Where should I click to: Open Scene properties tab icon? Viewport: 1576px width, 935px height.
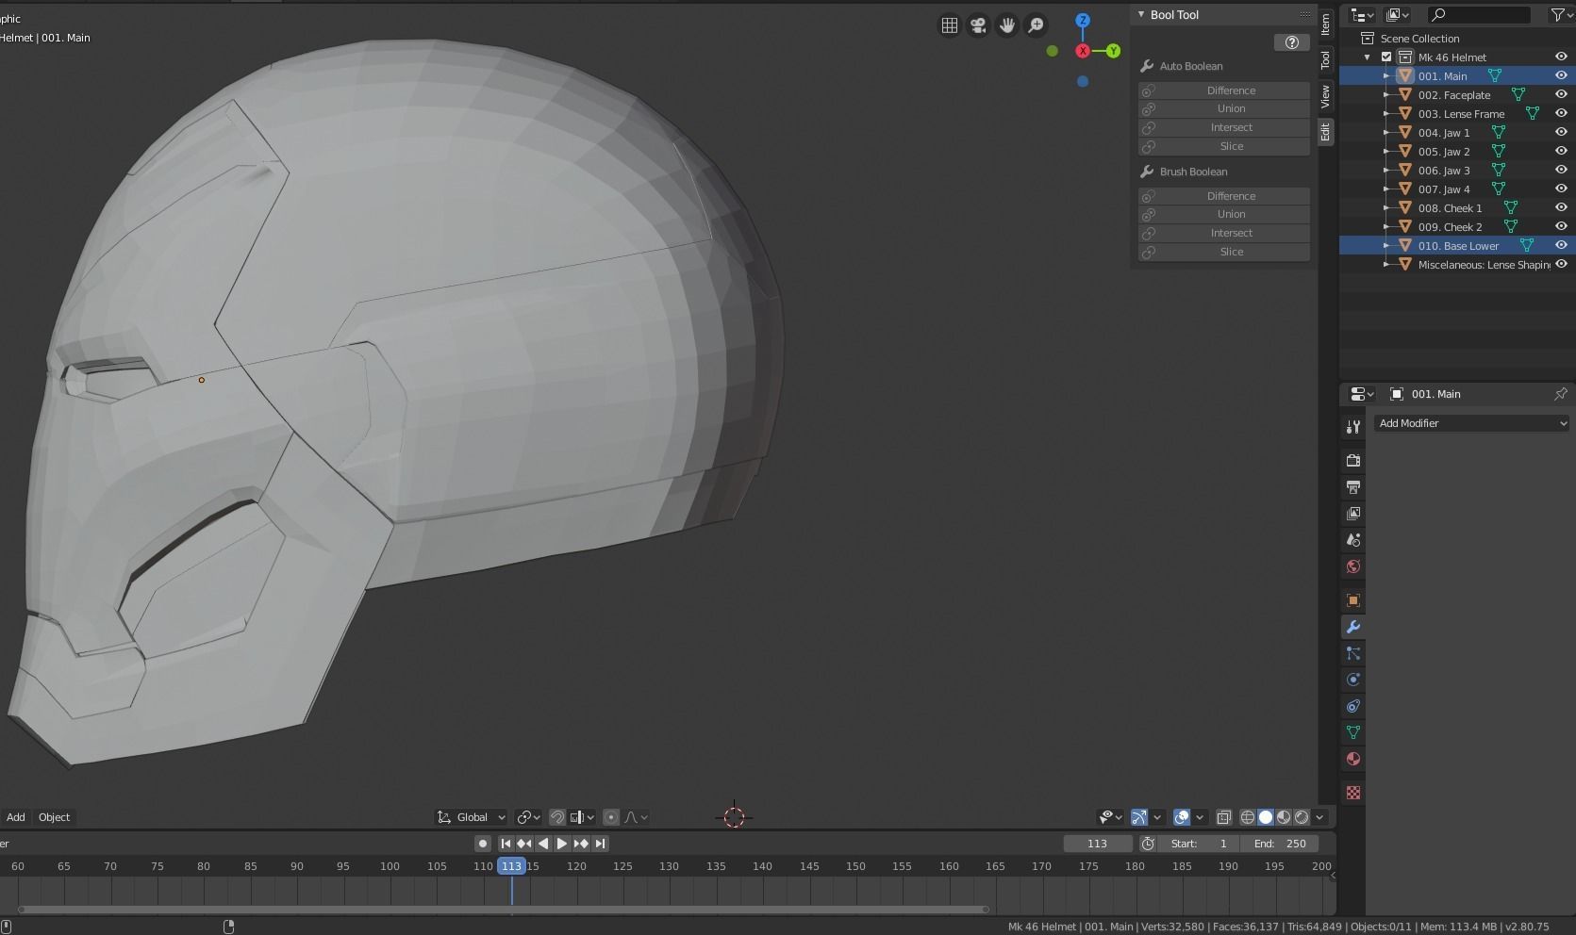click(x=1353, y=540)
